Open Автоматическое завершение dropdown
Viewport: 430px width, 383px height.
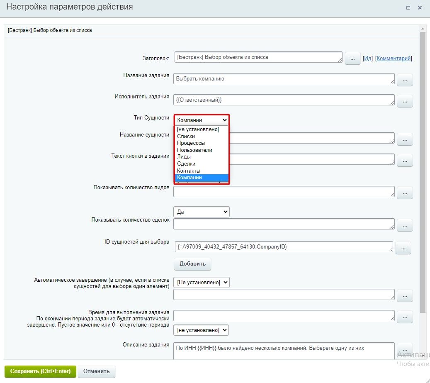coord(202,283)
